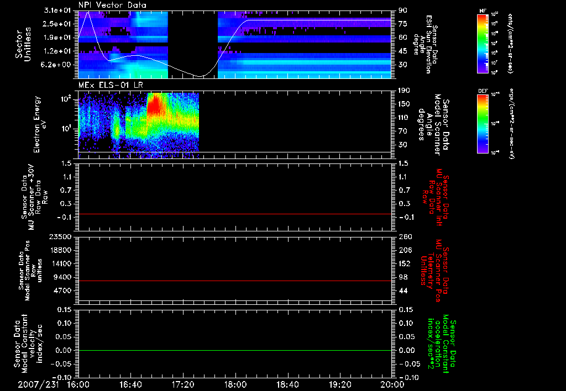Screen dimensions: 566x391
Task: Click the 17:20 time axis label
Action: tap(183, 384)
